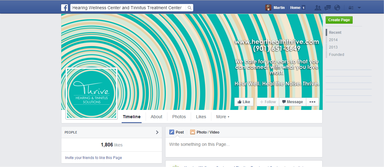Open messages icon in top bar
384x167 pixels.
coord(328,8)
